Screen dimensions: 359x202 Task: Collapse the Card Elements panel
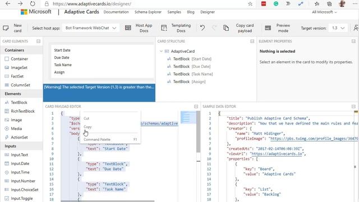pyautogui.click(x=38, y=41)
